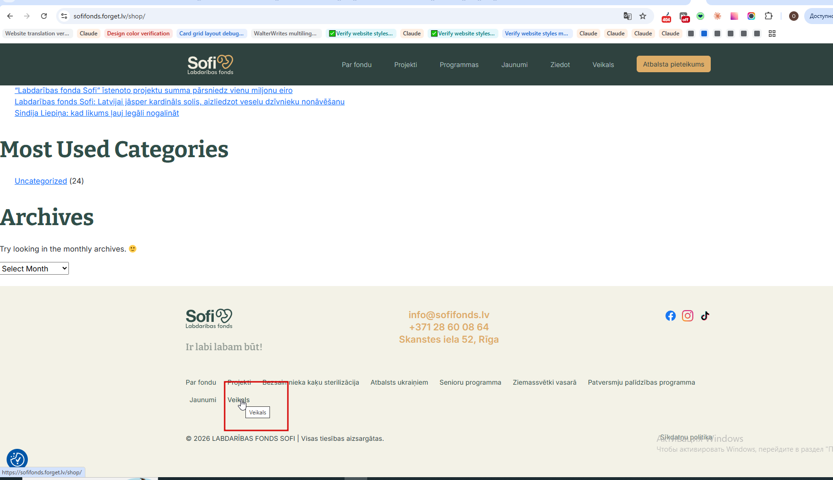
Task: Open the rainbow camera lens extension
Action: (x=751, y=16)
